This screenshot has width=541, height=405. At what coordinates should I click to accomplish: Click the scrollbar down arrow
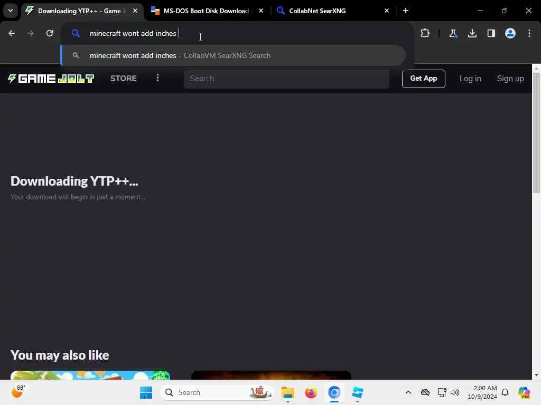pyautogui.click(x=536, y=375)
